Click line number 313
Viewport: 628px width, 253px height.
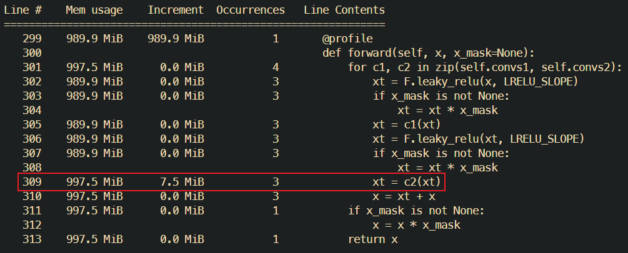pyautogui.click(x=32, y=240)
